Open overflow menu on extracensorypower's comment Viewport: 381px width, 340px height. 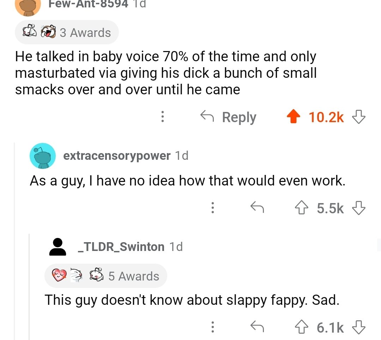(x=212, y=208)
